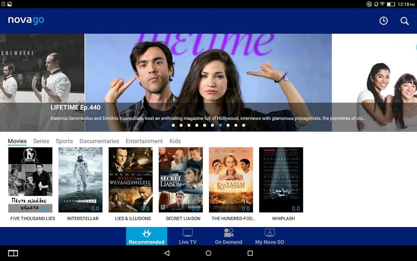The image size is (417, 261).
Task: Open the Recommended tab in bottom bar
Action: point(146,236)
